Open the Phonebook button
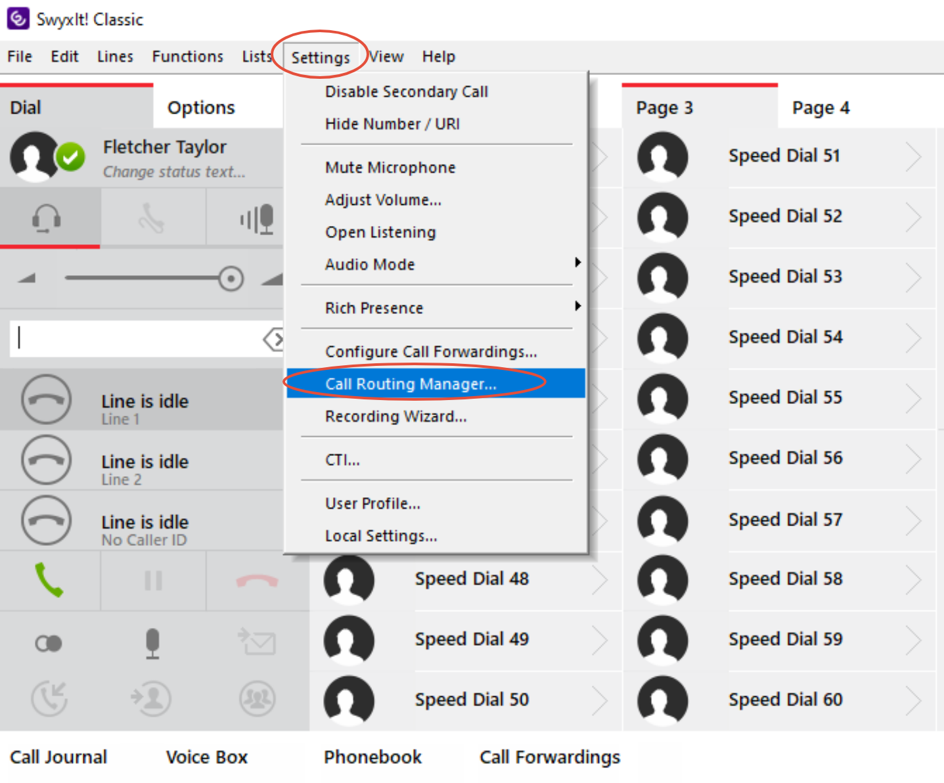This screenshot has width=944, height=783. [372, 757]
